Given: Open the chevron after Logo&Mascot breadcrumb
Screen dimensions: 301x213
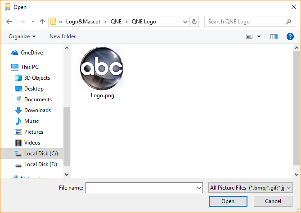Looking at the screenshot, I should click(105, 22).
